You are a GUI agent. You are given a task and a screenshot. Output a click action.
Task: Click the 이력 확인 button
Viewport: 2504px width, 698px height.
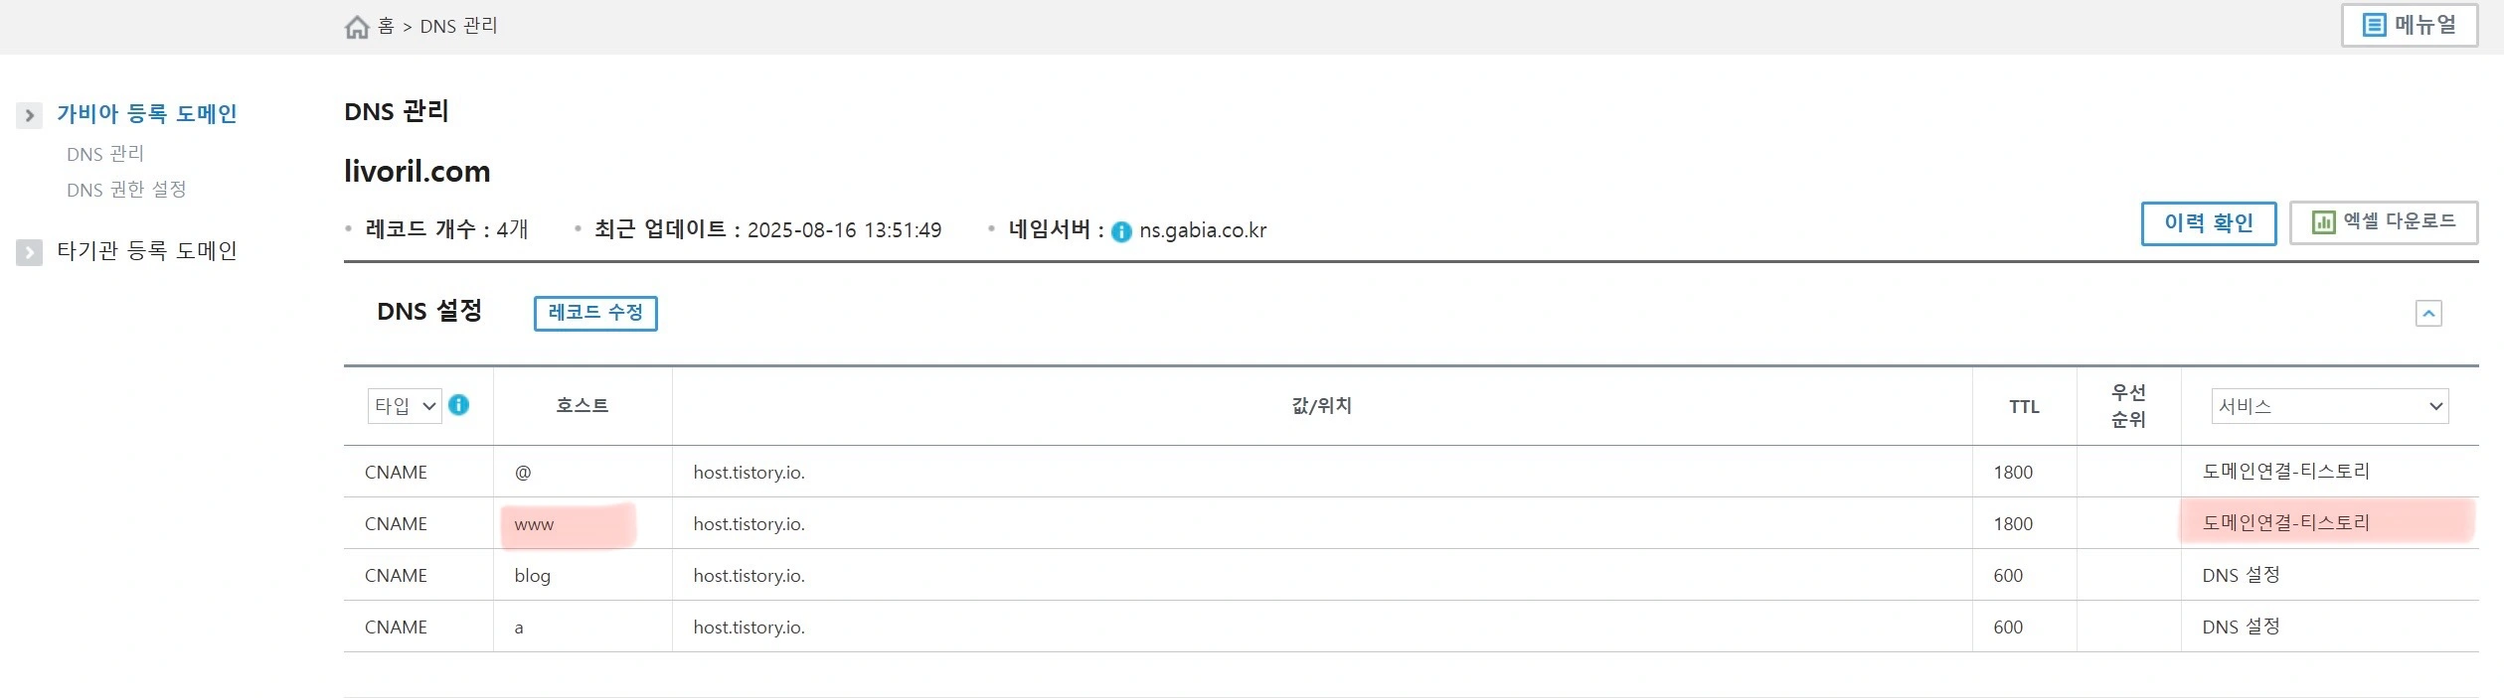[x=2209, y=222]
